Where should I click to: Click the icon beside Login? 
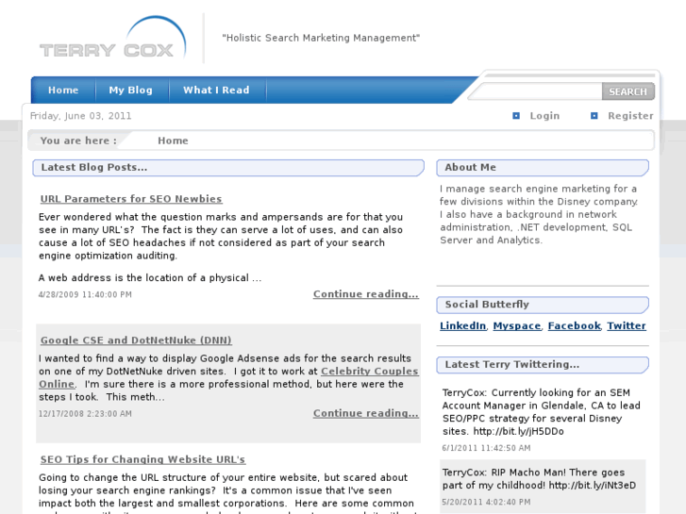tap(516, 116)
